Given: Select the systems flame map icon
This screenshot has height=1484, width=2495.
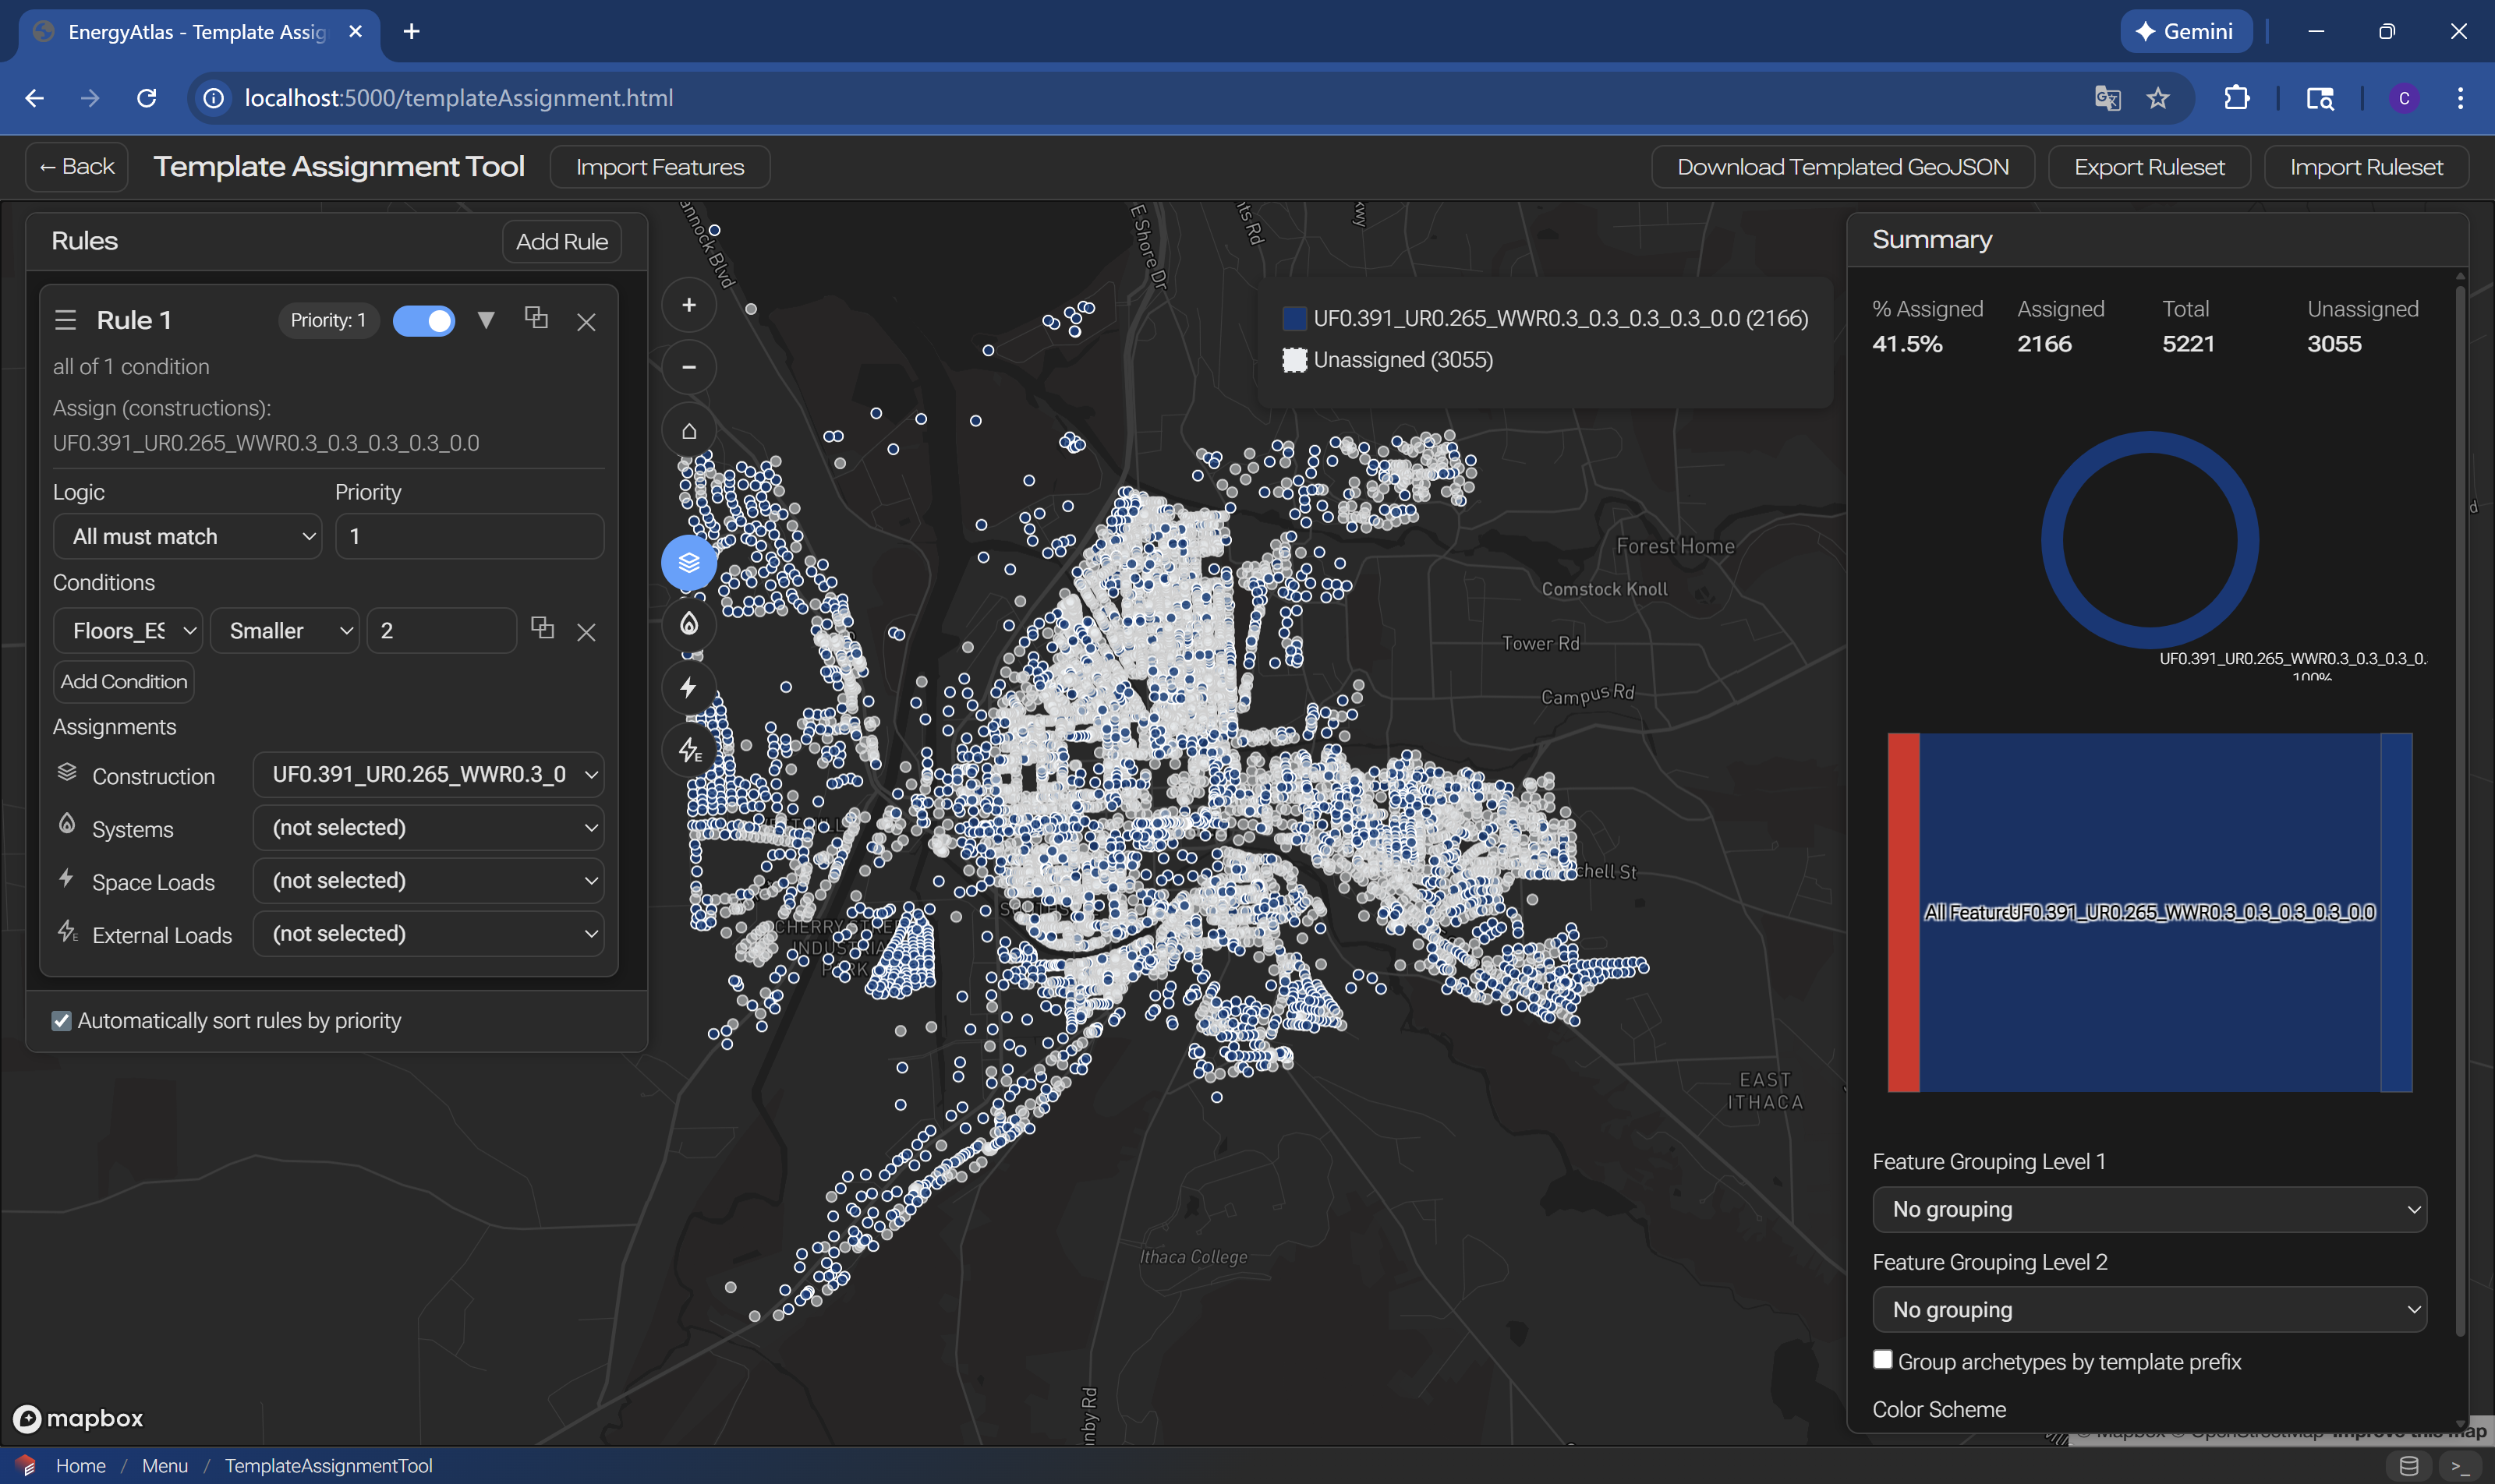Looking at the screenshot, I should pos(688,624).
